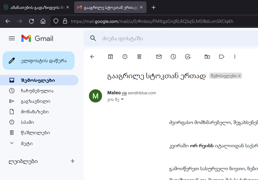Mark this email as unread
The image size is (258, 180).
click(x=159, y=57)
